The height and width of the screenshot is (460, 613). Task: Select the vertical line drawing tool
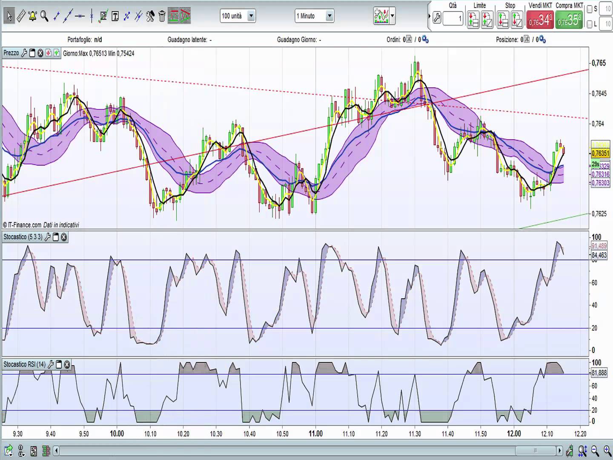(x=92, y=16)
